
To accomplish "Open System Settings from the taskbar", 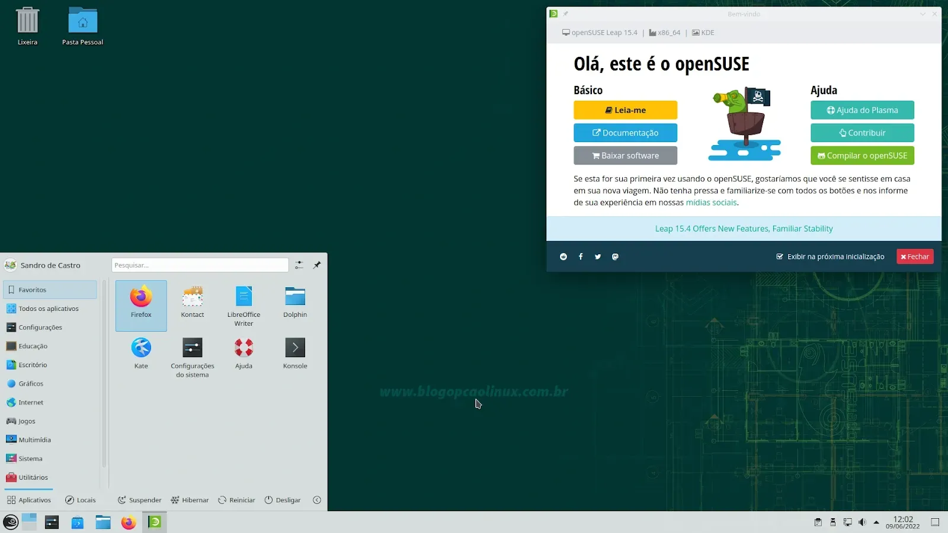I will click(52, 522).
